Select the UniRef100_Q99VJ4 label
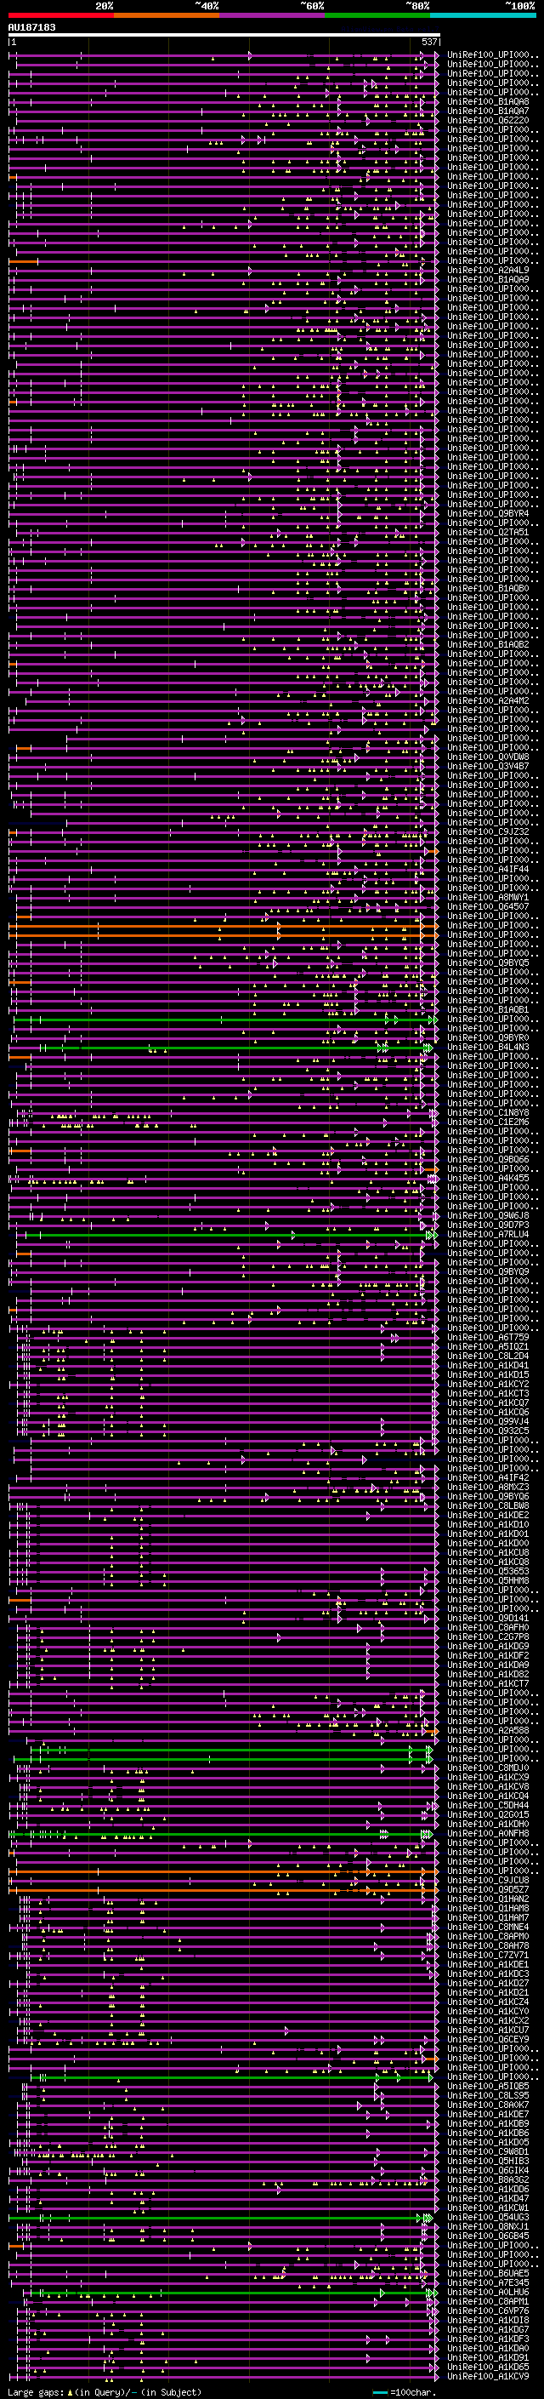 coord(488,1422)
